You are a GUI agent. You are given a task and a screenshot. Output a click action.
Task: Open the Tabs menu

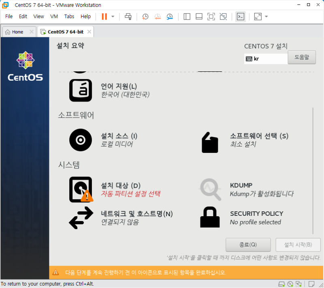coord(69,17)
